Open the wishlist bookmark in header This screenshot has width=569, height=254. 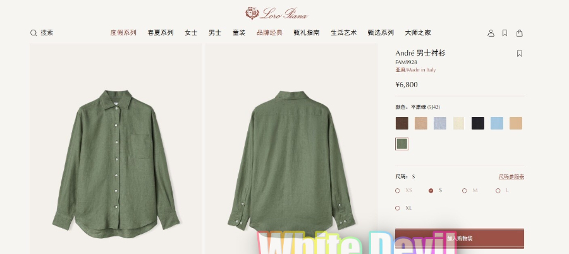[505, 33]
